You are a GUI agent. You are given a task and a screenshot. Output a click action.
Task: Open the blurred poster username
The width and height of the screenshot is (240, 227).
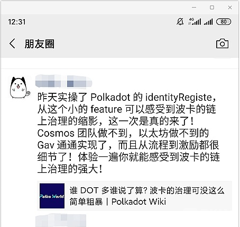tap(63, 82)
